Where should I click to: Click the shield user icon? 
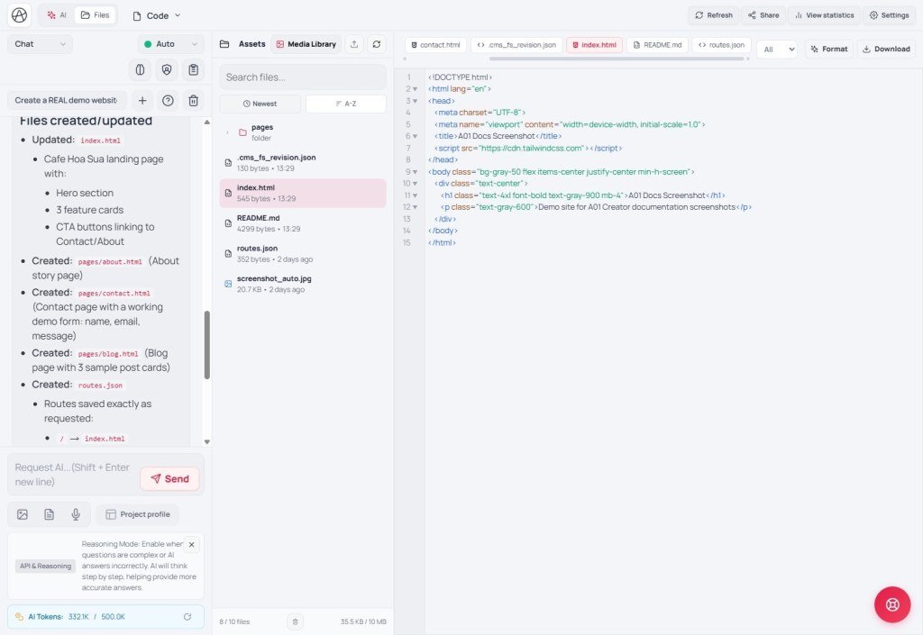pyautogui.click(x=167, y=70)
